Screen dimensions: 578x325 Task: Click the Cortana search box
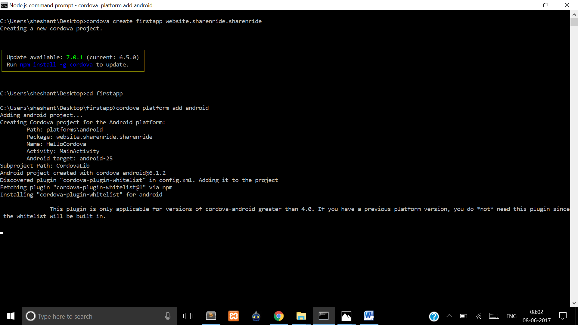pos(99,316)
